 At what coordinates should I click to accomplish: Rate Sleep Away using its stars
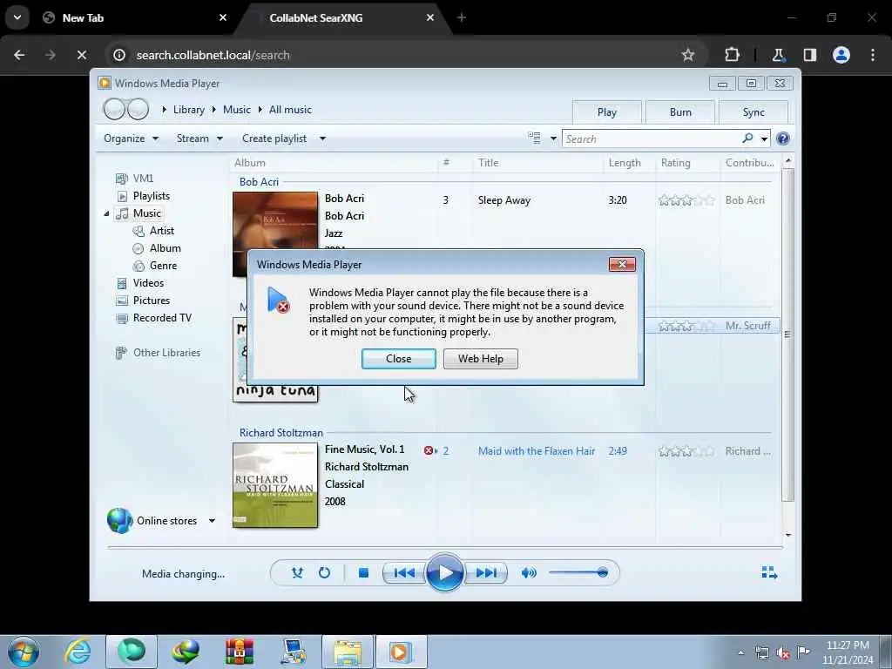(x=686, y=200)
